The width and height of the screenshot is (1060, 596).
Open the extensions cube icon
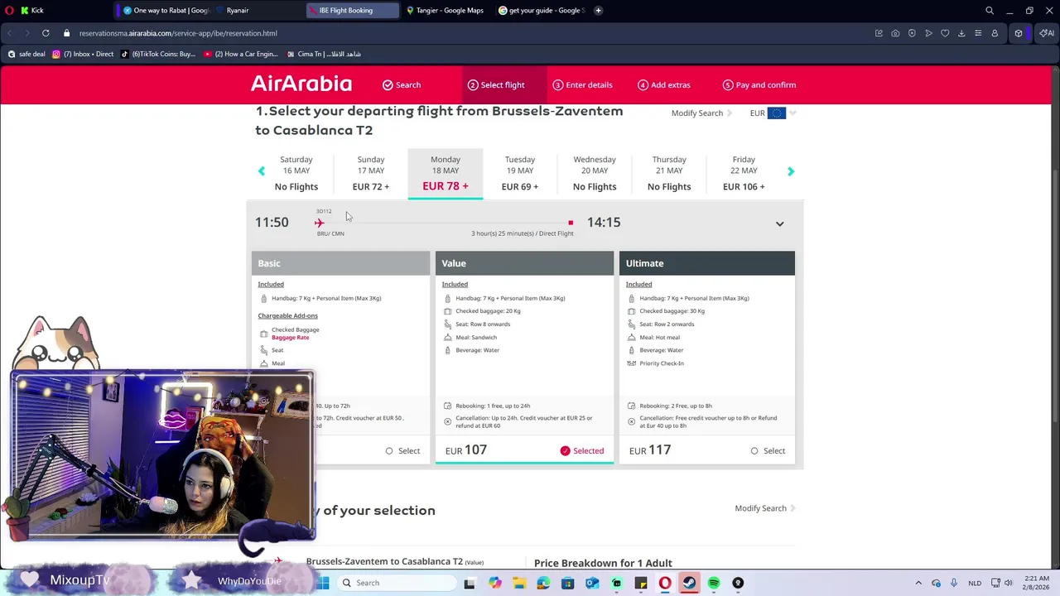1019,33
